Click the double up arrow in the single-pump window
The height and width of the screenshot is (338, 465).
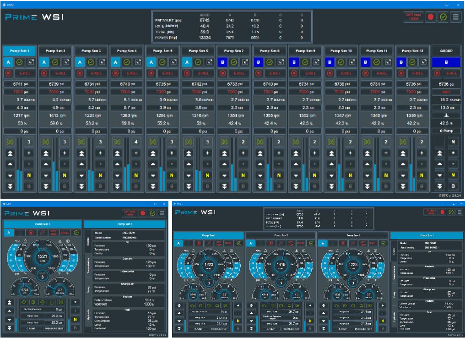10,302
